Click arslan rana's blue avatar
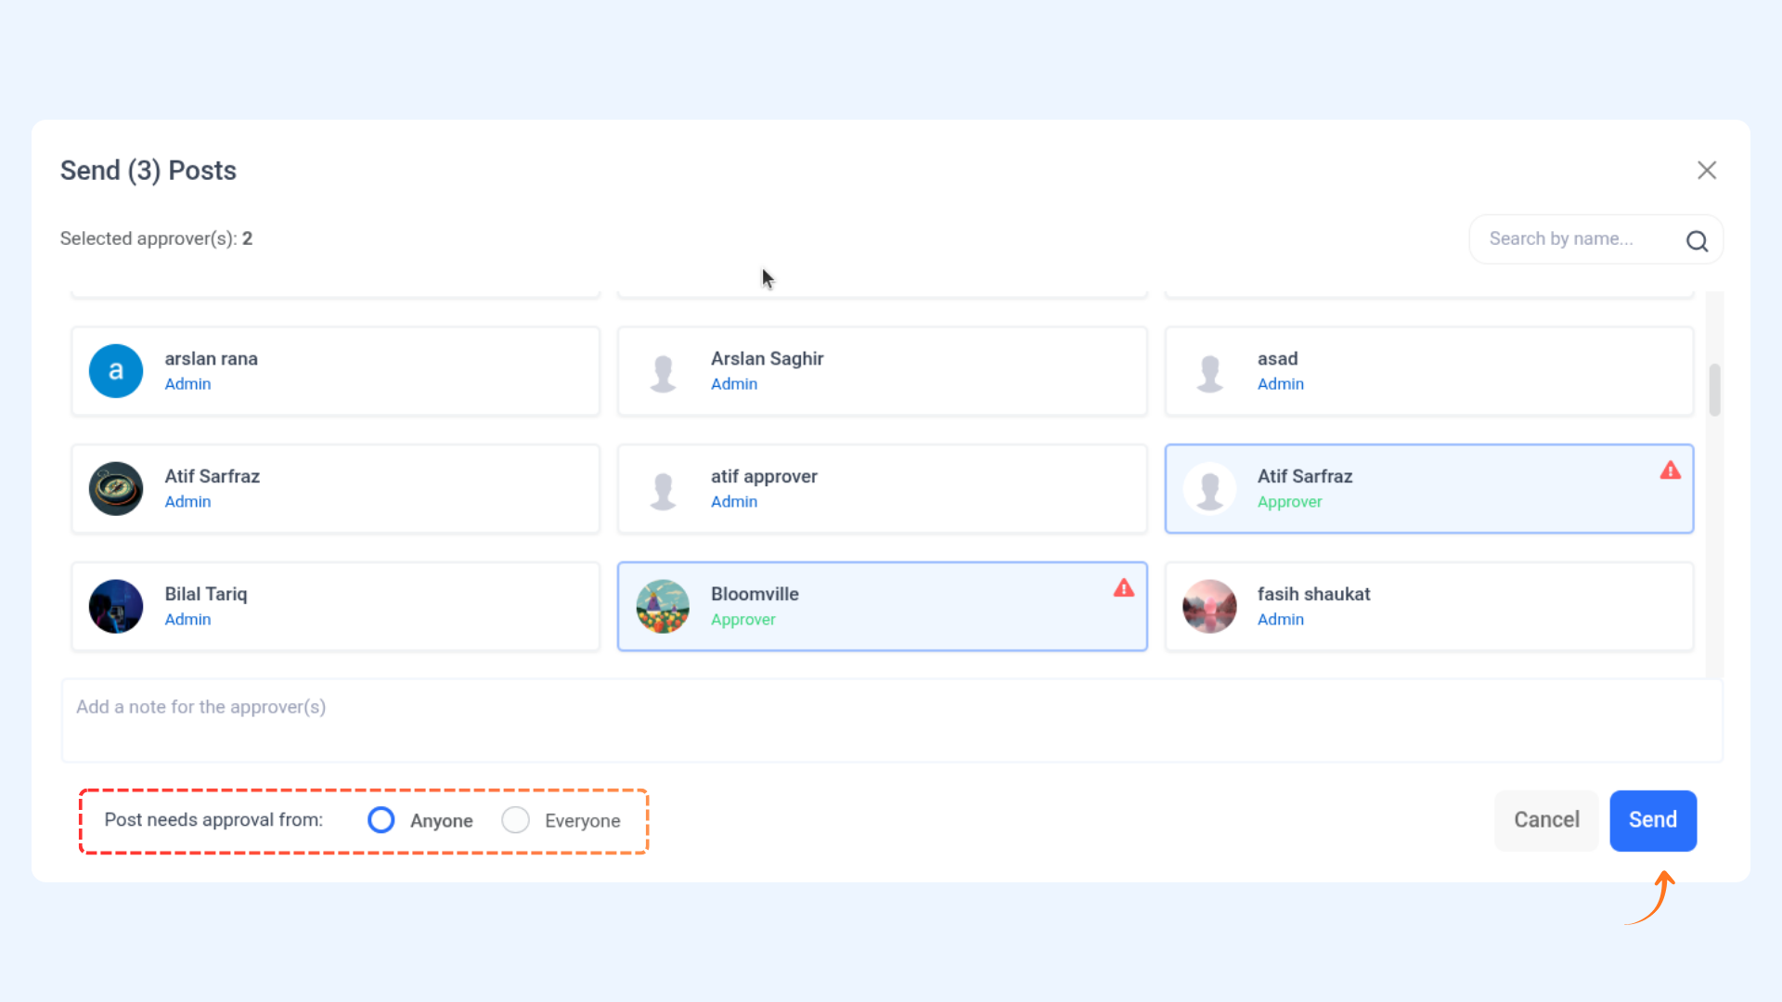The height and width of the screenshot is (1002, 1782). pyautogui.click(x=116, y=371)
